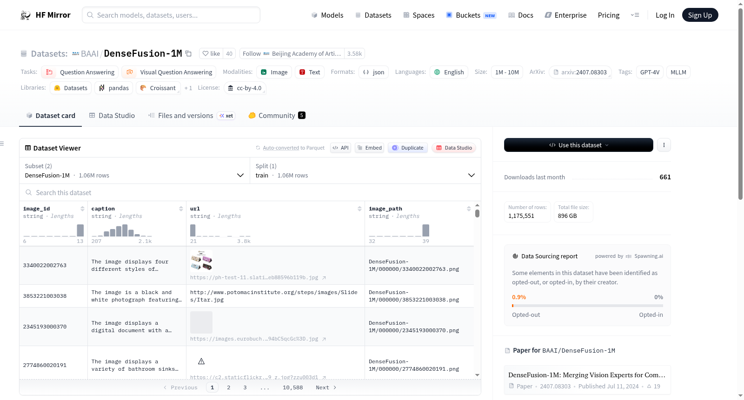744x400 pixels.
Task: Click the Embed button in Dataset Viewer
Action: [x=370, y=148]
